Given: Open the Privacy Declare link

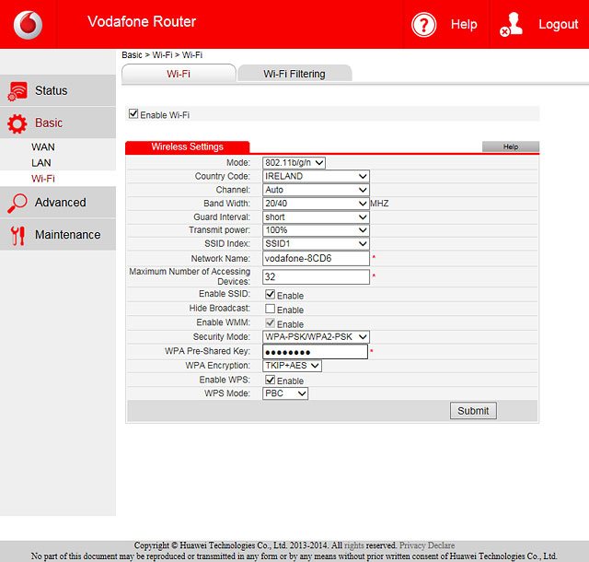Looking at the screenshot, I should 429,545.
